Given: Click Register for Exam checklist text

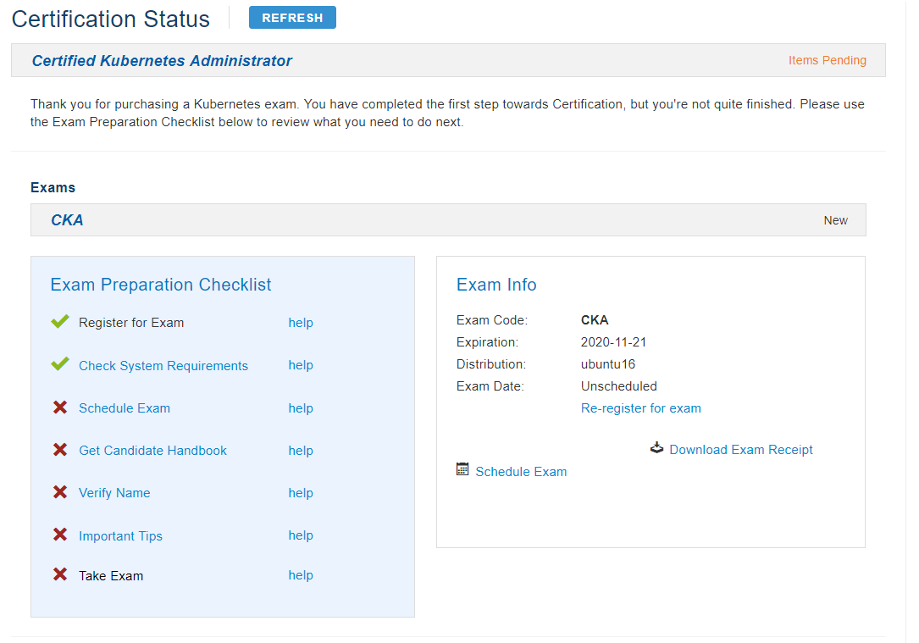Looking at the screenshot, I should click(x=131, y=323).
